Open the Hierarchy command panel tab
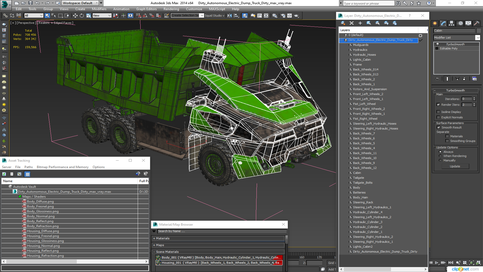Screen dimensions: 483x272 (452, 23)
